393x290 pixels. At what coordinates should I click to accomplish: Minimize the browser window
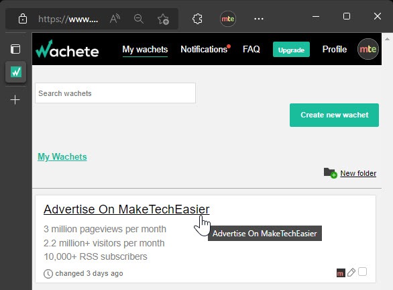[316, 17]
